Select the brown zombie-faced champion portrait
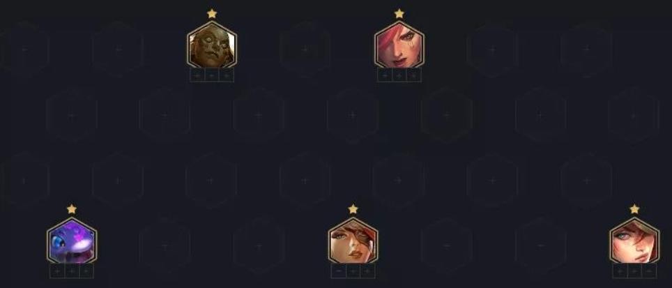672x288 pixels. coord(212,45)
